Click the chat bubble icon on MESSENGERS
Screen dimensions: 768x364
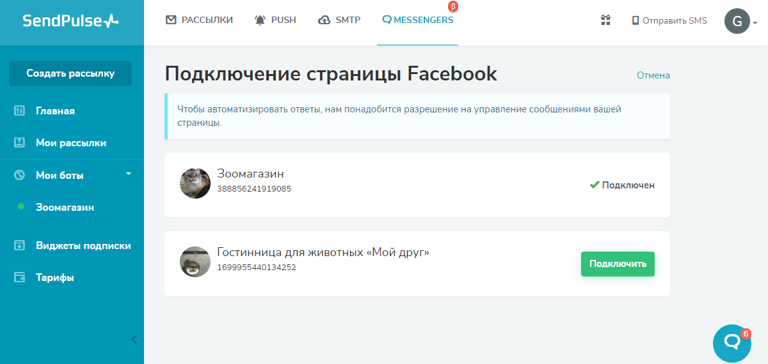(387, 20)
